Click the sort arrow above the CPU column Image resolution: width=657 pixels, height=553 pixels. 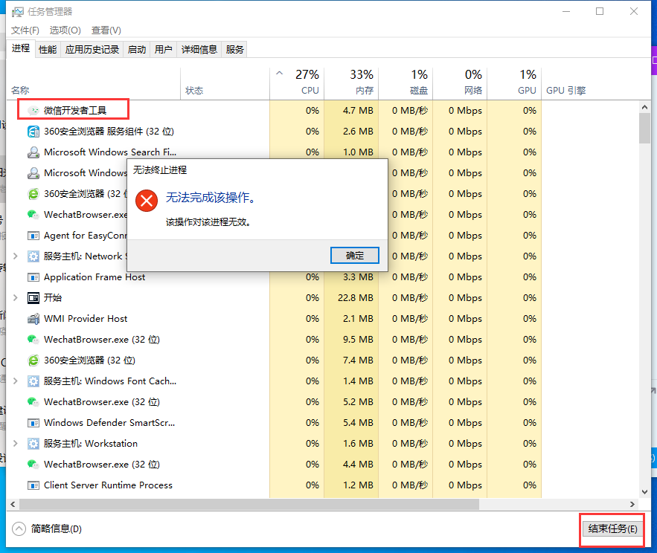280,74
